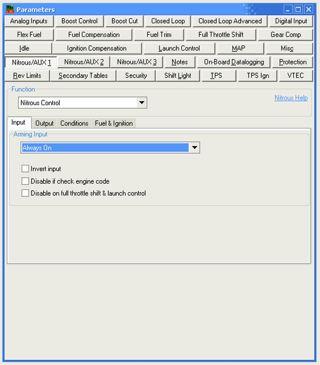The image size is (320, 365).
Task: Select the Input sub-tab
Action: 18,122
